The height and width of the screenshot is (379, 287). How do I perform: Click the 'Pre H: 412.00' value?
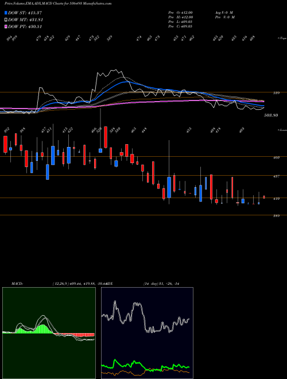tap(180, 17)
